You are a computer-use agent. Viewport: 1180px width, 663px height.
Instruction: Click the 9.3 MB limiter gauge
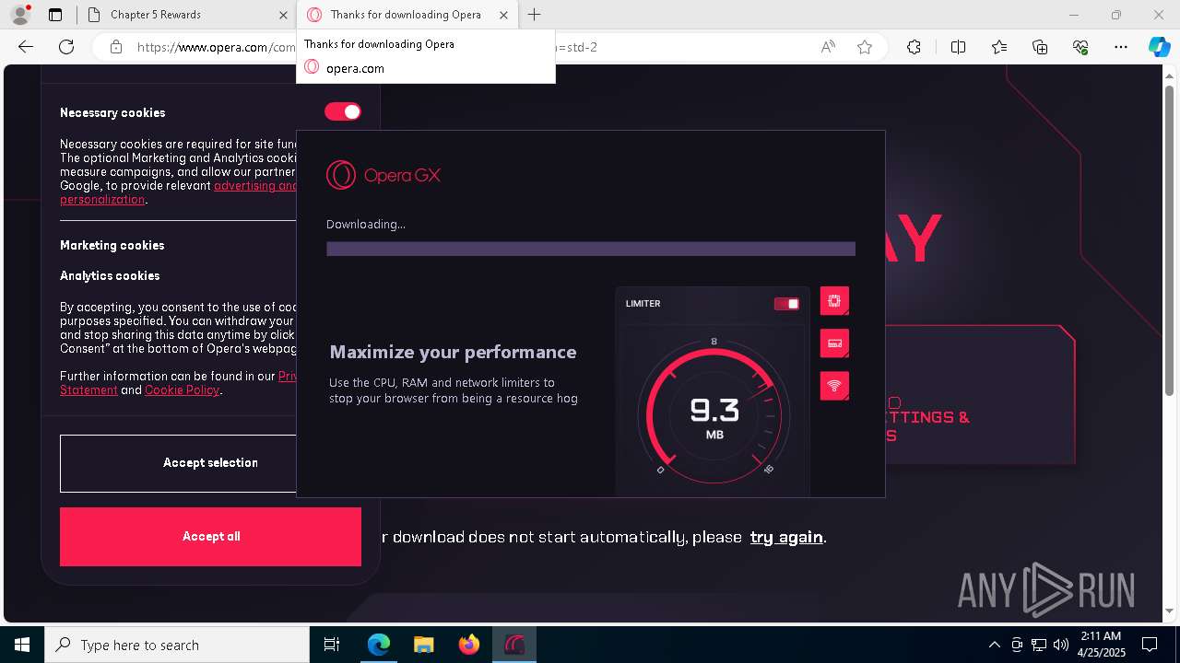(x=714, y=415)
